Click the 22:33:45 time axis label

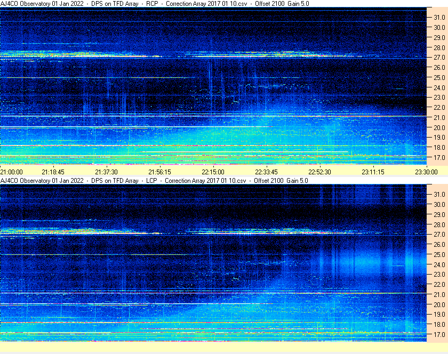click(x=266, y=172)
